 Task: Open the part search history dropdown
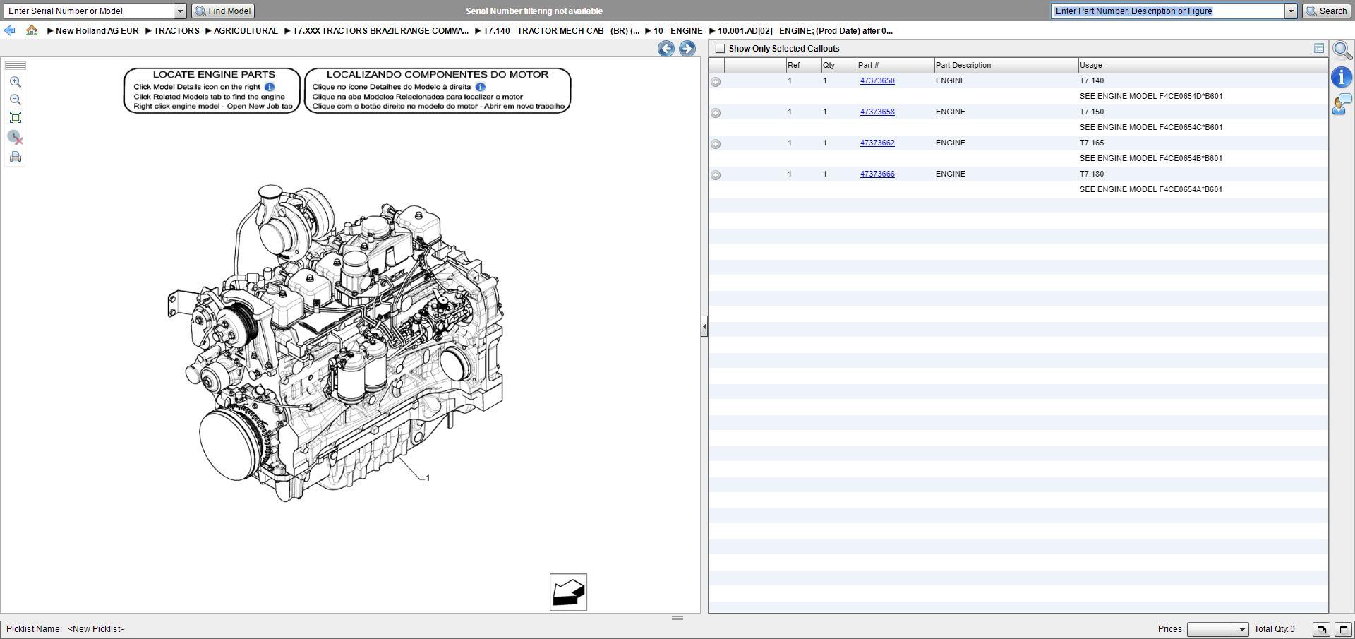[1291, 11]
